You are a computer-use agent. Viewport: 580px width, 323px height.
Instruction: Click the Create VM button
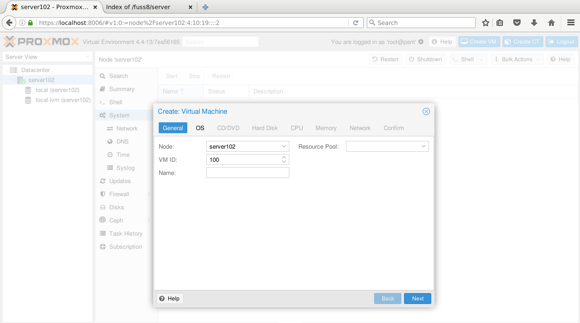pos(478,42)
